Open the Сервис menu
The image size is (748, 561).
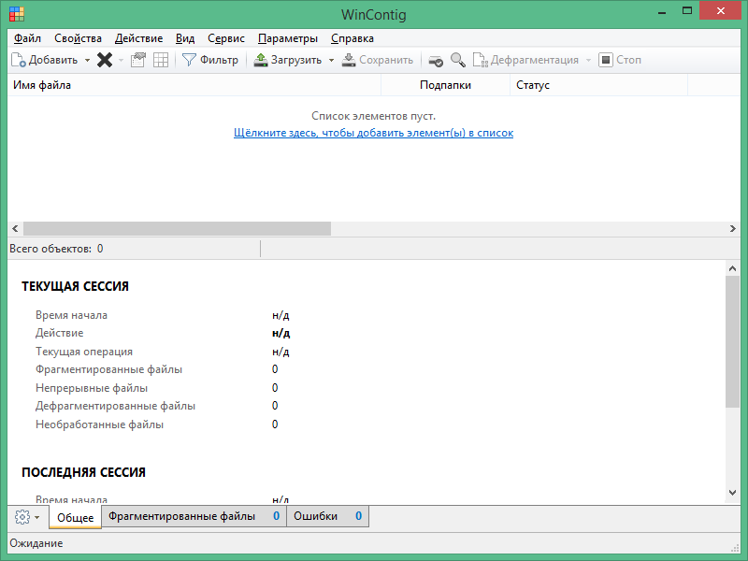pos(225,38)
